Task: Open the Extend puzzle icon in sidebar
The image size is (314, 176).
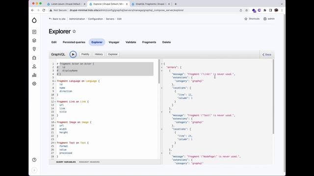Action: point(34,58)
